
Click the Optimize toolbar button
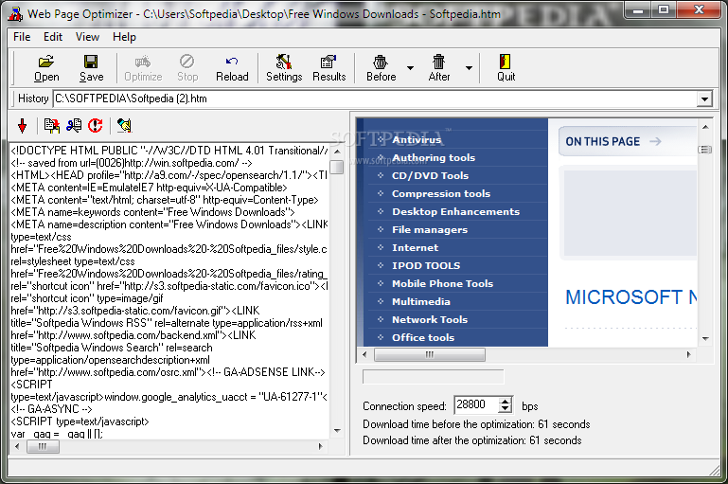pyautogui.click(x=143, y=68)
